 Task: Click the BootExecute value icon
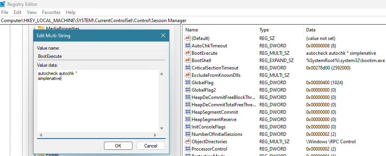point(188,53)
